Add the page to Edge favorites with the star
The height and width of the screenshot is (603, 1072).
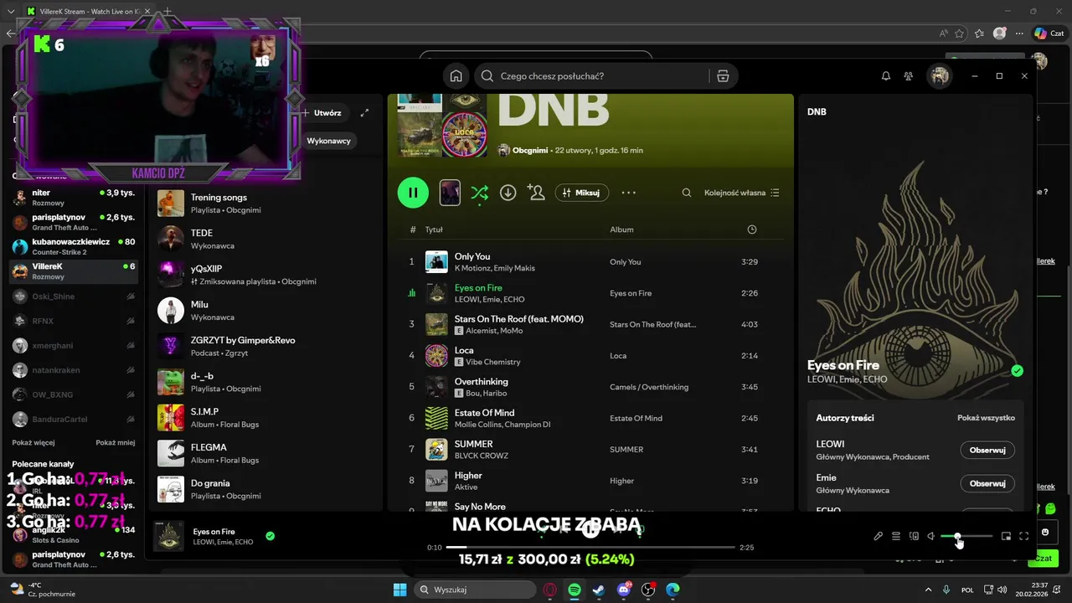(959, 33)
